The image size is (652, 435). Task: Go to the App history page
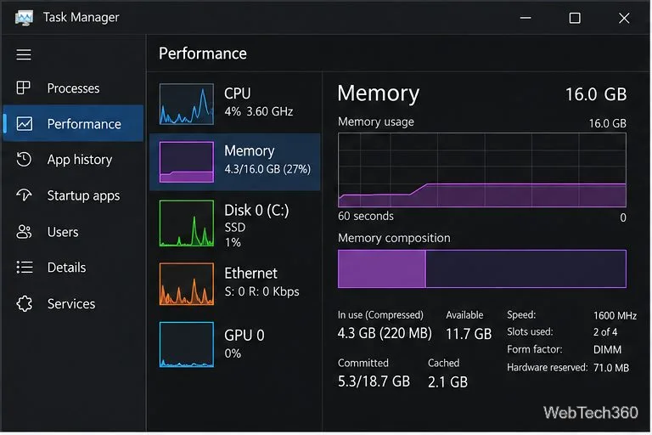[x=73, y=160]
